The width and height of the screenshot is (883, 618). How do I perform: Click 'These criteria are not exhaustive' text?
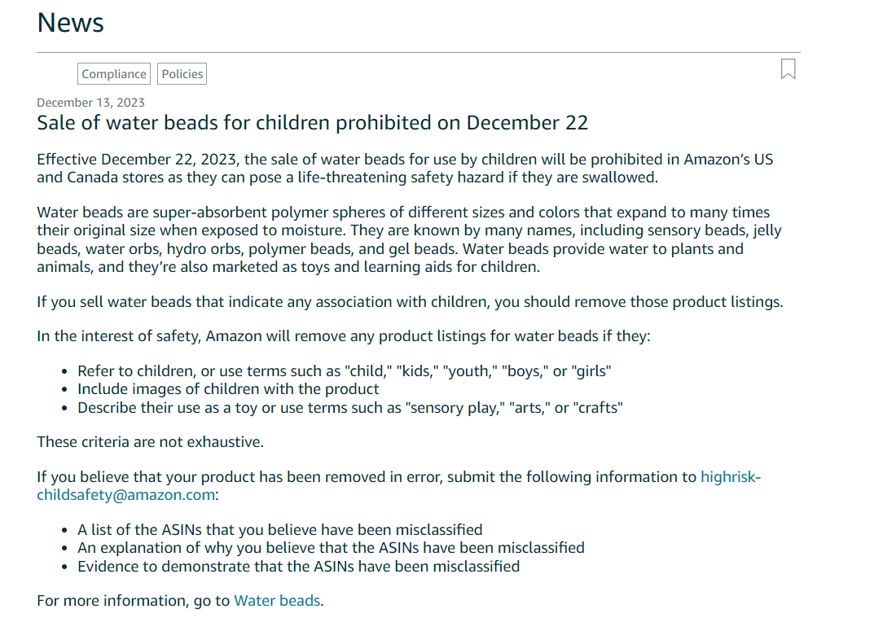pos(151,442)
